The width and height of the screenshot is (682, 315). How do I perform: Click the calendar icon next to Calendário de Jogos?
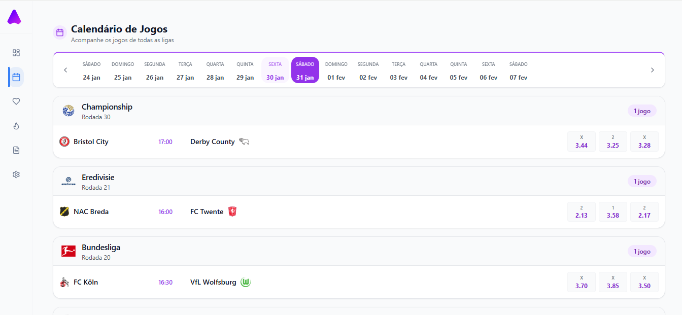coord(59,32)
